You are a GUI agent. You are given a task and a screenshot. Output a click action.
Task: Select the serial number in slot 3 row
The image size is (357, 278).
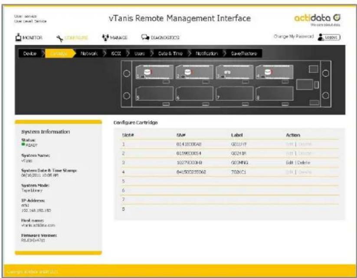point(189,162)
